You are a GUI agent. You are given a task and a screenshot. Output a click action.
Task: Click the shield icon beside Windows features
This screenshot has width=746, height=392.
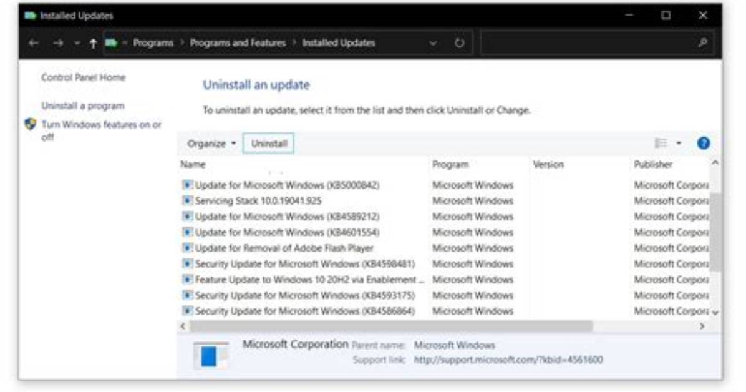31,124
